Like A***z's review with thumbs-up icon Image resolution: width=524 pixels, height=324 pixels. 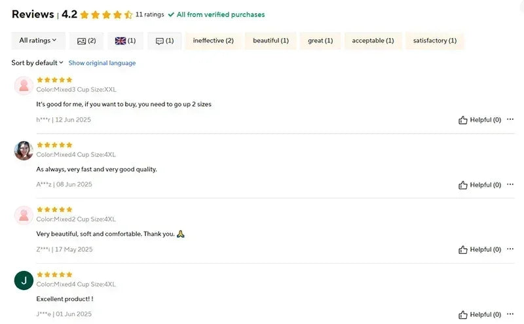[x=463, y=185]
